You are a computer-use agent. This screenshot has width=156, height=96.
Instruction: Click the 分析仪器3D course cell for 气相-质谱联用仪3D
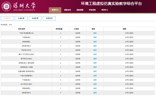[129, 33]
